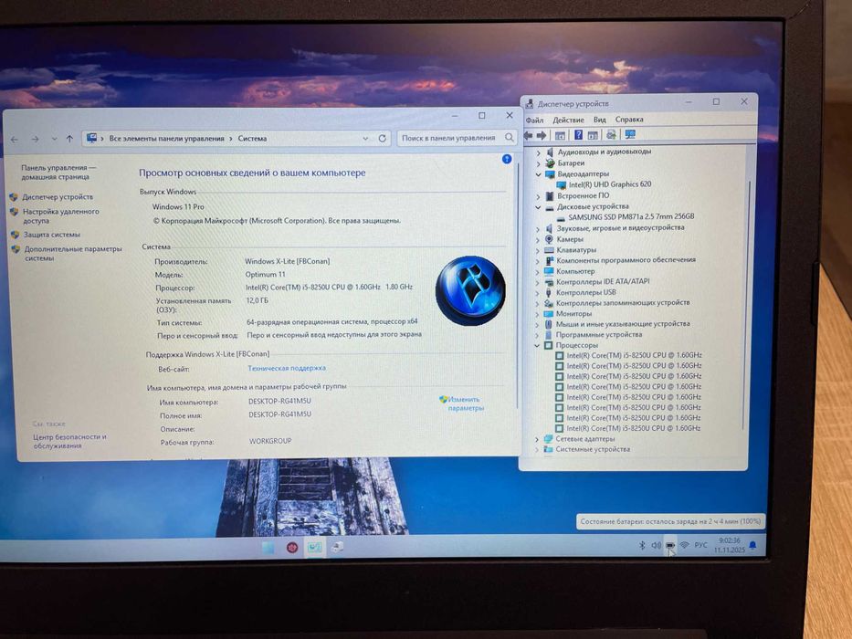Click the Bluetooth tray icon
852x639 pixels.
click(642, 545)
